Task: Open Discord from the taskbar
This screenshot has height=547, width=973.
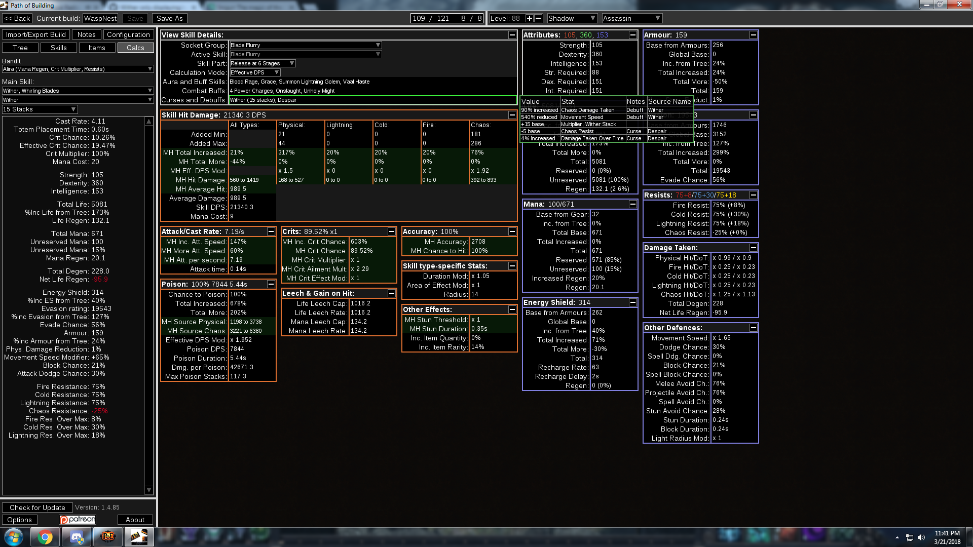Action: pos(77,537)
